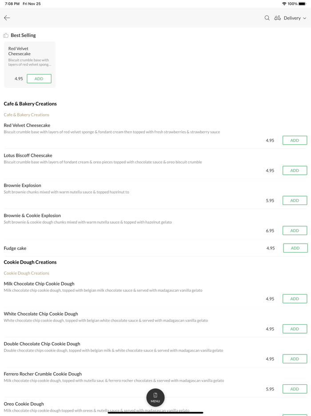Add Lotus Biscoff Cheesecake to order
This screenshot has height=416, width=311.
click(x=295, y=171)
